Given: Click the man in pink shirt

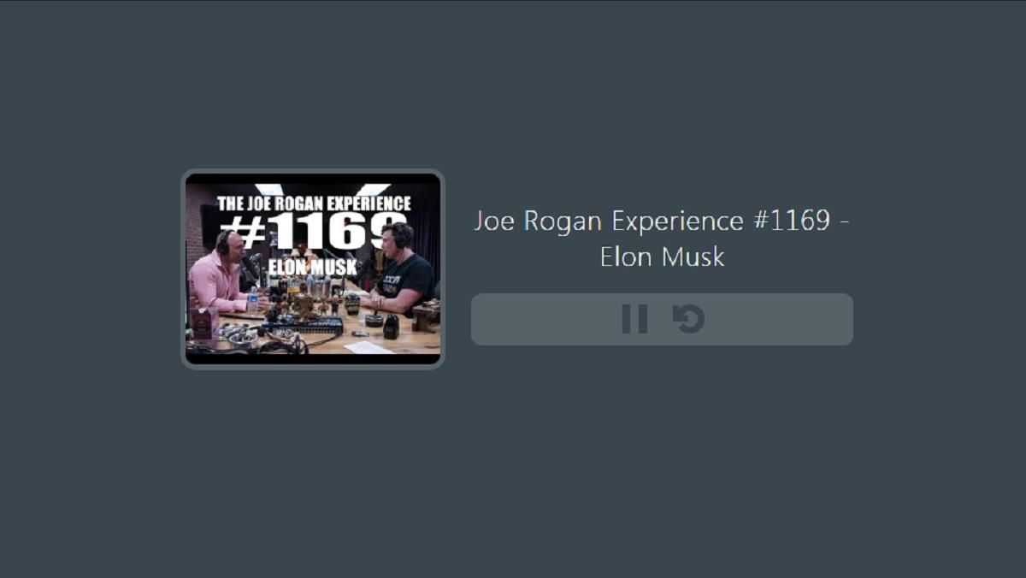Looking at the screenshot, I should pyautogui.click(x=217, y=274).
